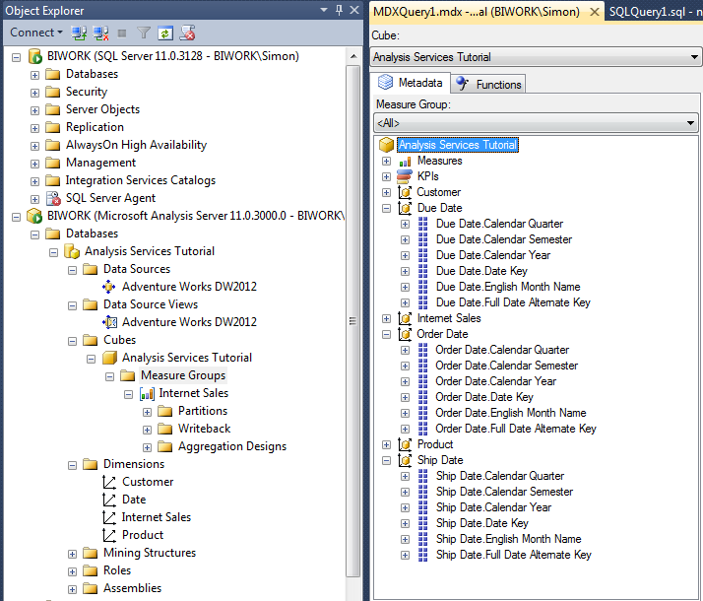Click the Refresh icon in Object Explorer
The height and width of the screenshot is (601, 703).
(x=165, y=33)
